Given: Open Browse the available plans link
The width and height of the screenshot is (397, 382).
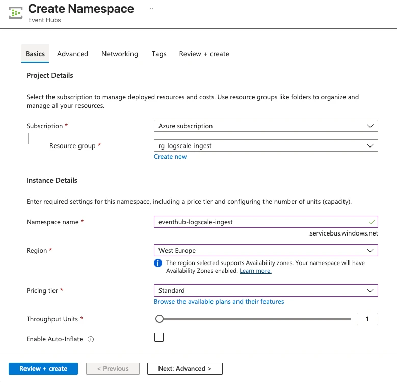Looking at the screenshot, I should click(219, 302).
